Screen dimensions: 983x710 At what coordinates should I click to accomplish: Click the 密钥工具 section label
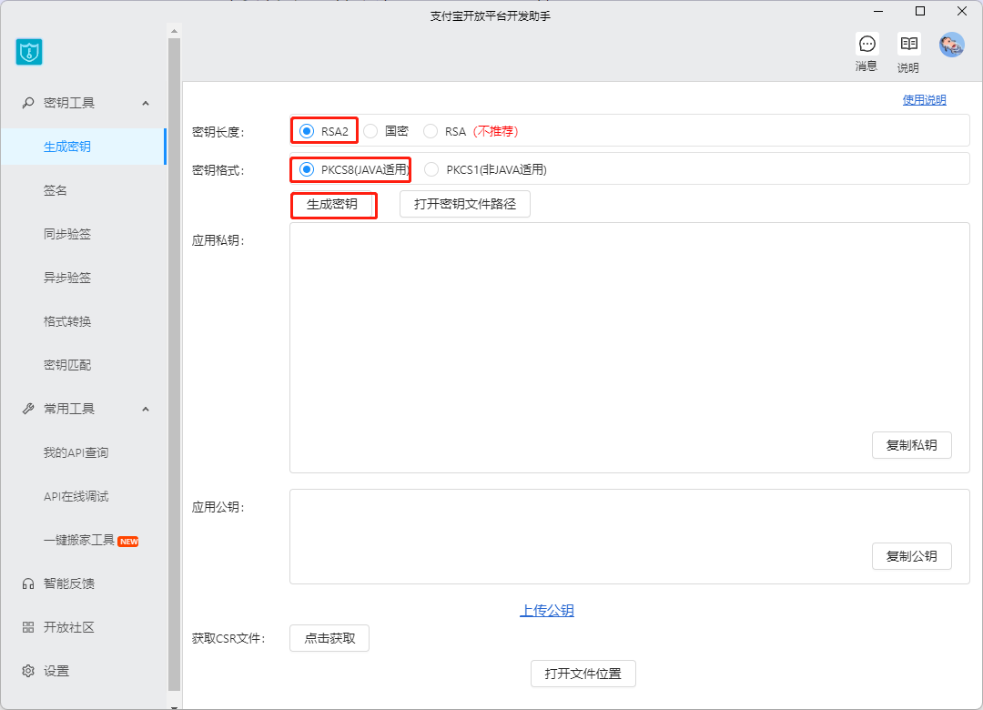click(x=69, y=103)
